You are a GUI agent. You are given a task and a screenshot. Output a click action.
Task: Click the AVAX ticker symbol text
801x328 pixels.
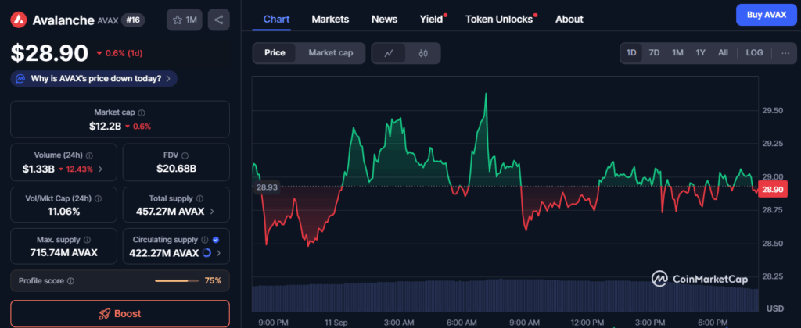(x=108, y=20)
